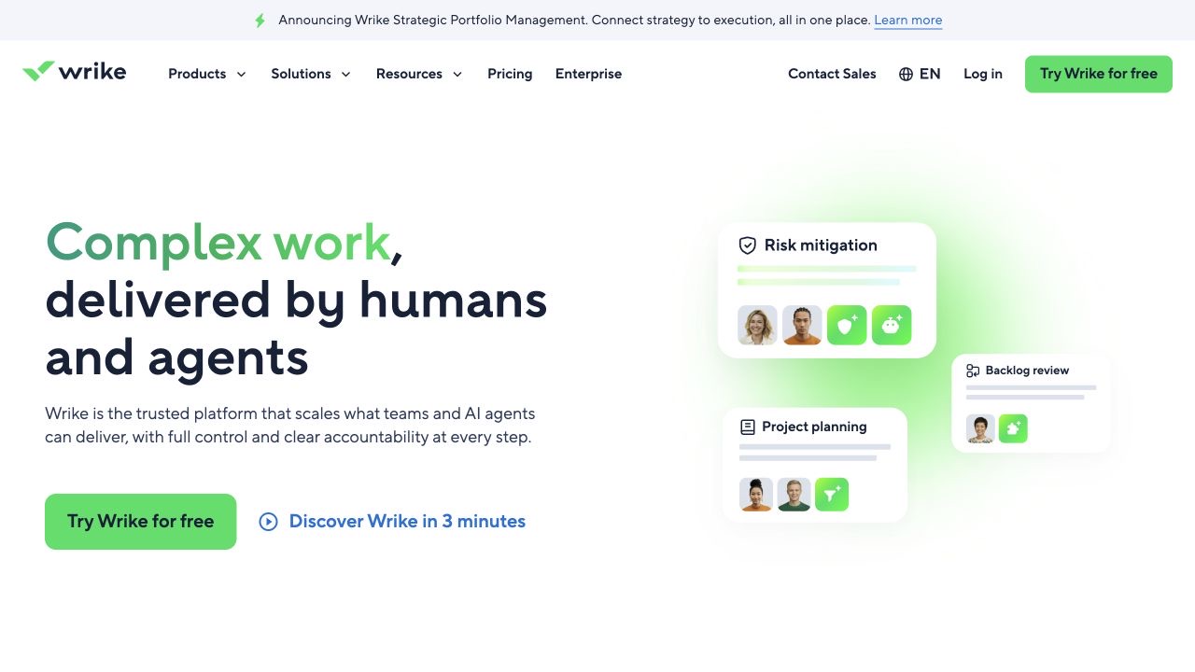Screen dimensions: 1195x672
Task: Click the green progress bars in Risk mitigation
Action: tap(826, 275)
